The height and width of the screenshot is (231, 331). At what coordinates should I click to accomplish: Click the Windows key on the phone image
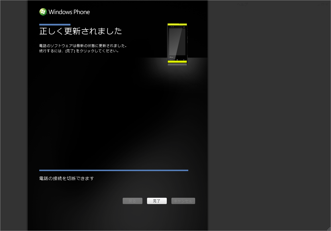pyautogui.click(x=177, y=60)
